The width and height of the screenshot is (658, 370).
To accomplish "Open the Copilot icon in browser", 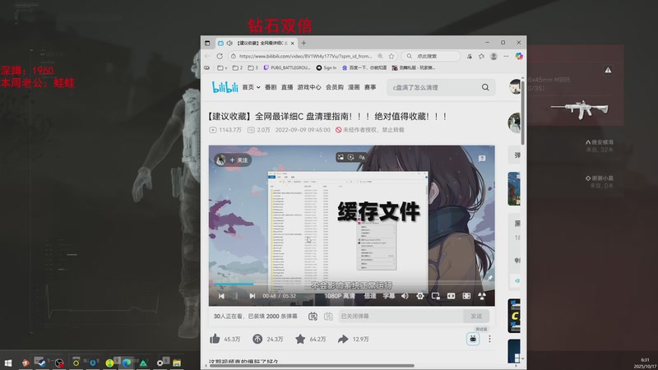I will 519,56.
